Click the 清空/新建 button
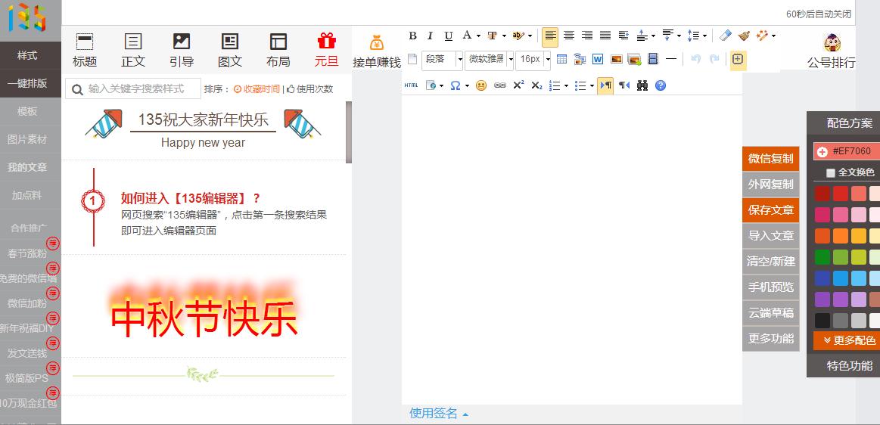 pyautogui.click(x=770, y=262)
